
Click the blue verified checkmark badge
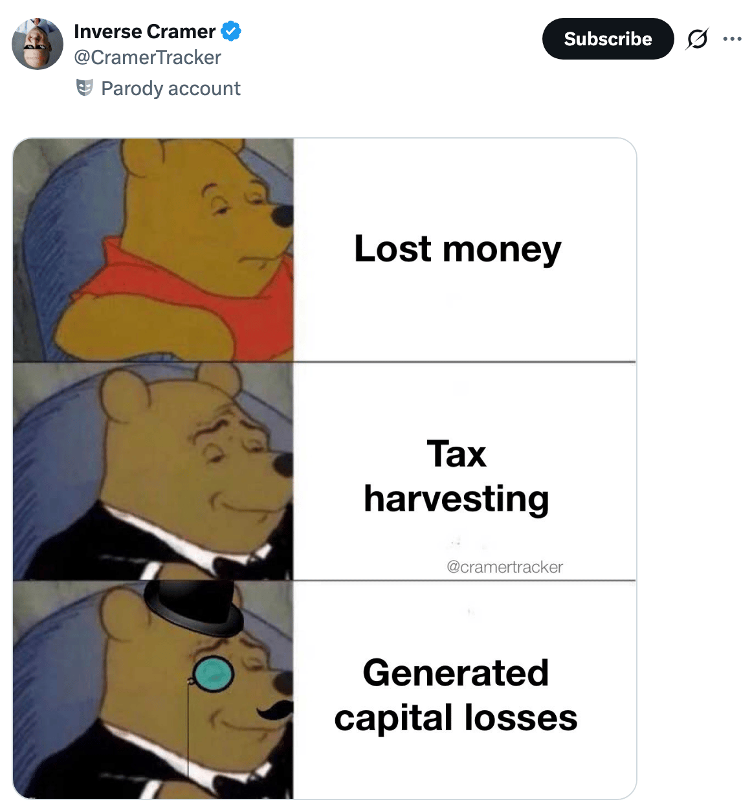click(231, 31)
